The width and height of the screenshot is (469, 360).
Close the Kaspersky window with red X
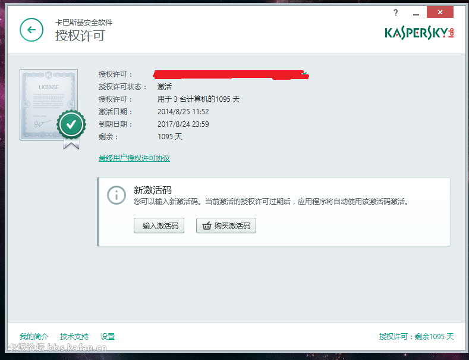click(x=440, y=12)
